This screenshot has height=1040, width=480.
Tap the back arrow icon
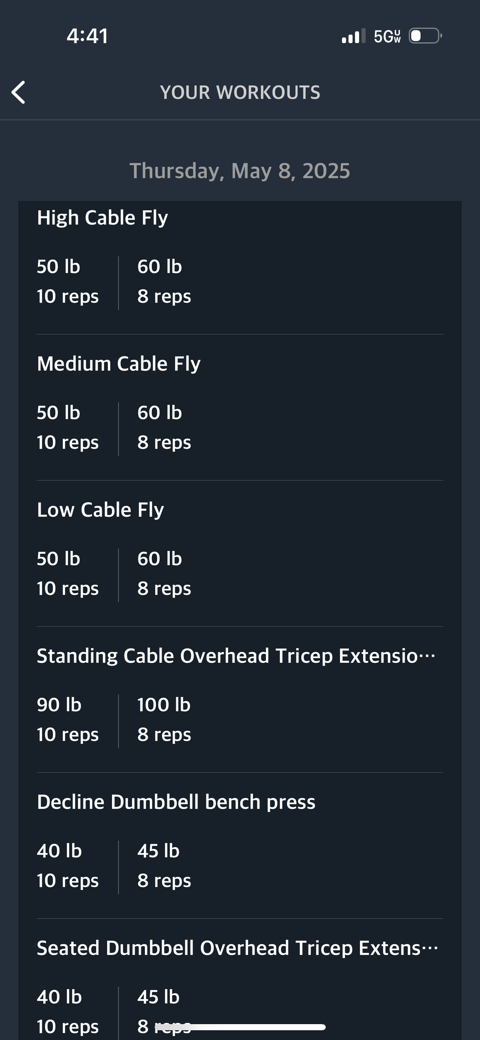coord(19,92)
